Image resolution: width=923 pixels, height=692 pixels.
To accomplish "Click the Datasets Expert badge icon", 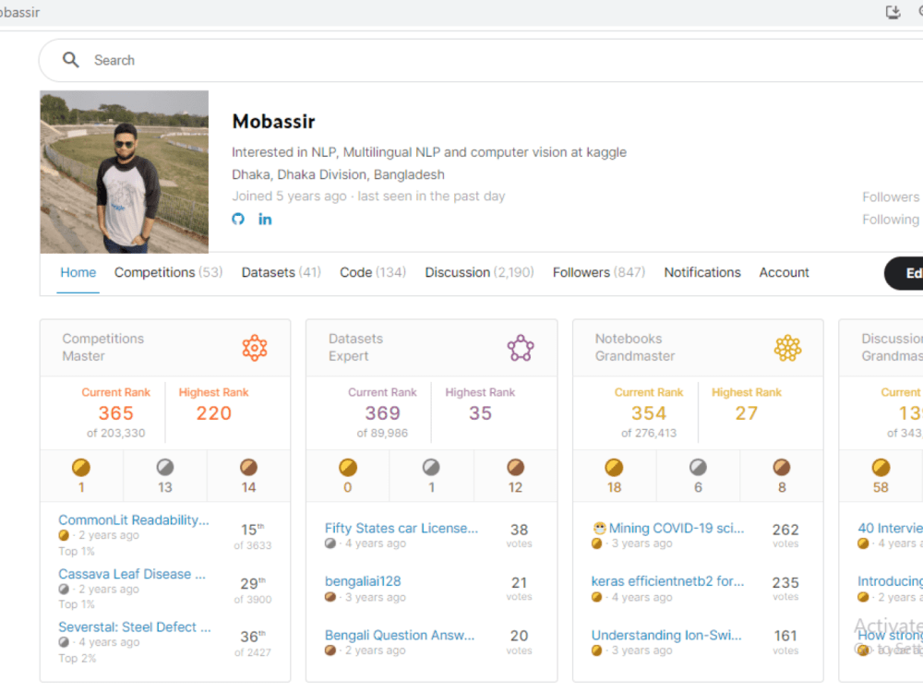I will tap(521, 347).
